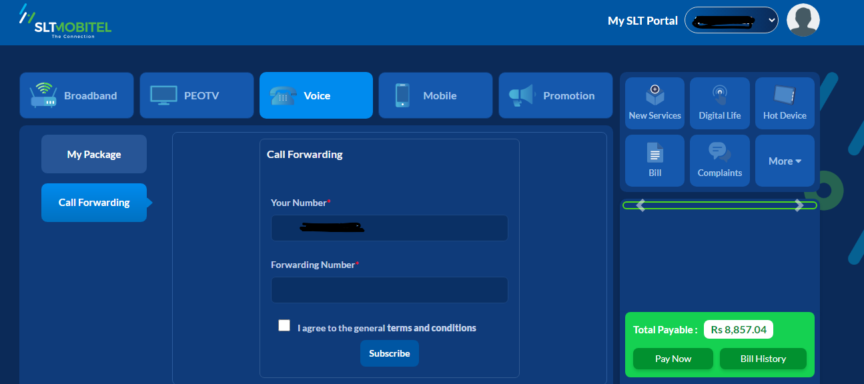Viewport: 864px width, 384px height.
Task: Click the Forwarding Number field
Action: (390, 290)
